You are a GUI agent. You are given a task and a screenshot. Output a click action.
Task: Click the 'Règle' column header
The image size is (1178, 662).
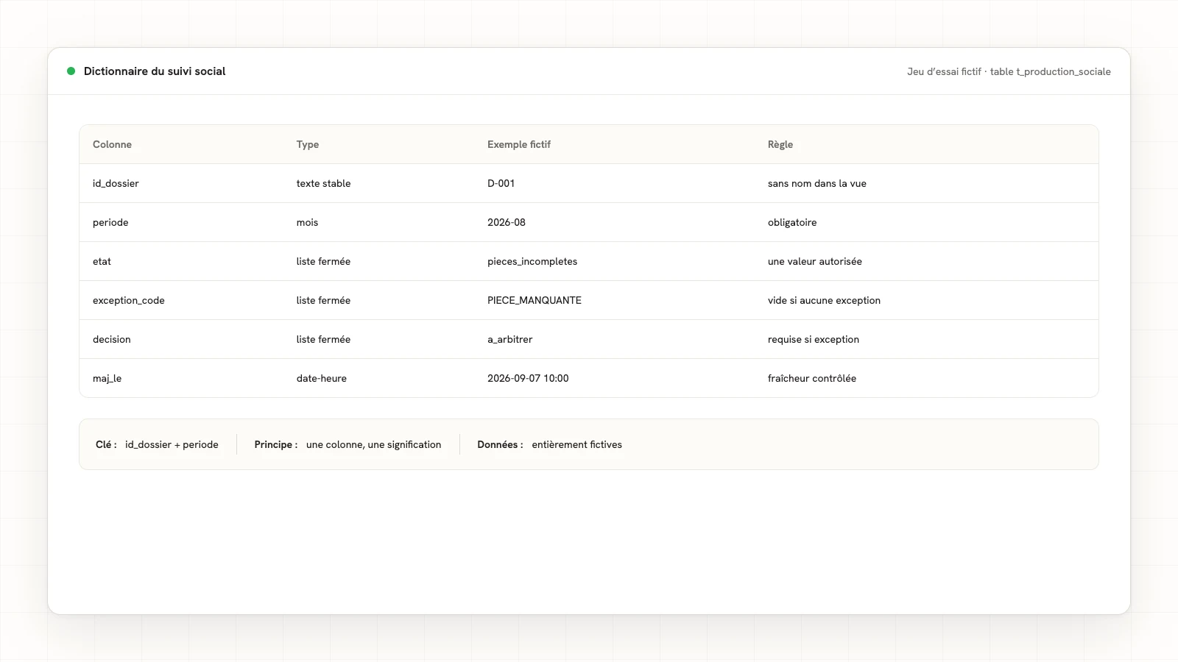tap(780, 144)
